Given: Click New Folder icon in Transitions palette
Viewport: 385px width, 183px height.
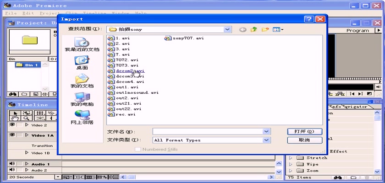Looking at the screenshot, I should coord(353,178).
